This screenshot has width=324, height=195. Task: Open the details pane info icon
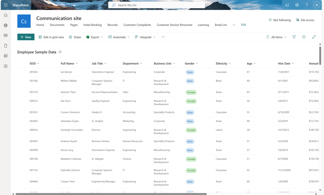(x=304, y=37)
